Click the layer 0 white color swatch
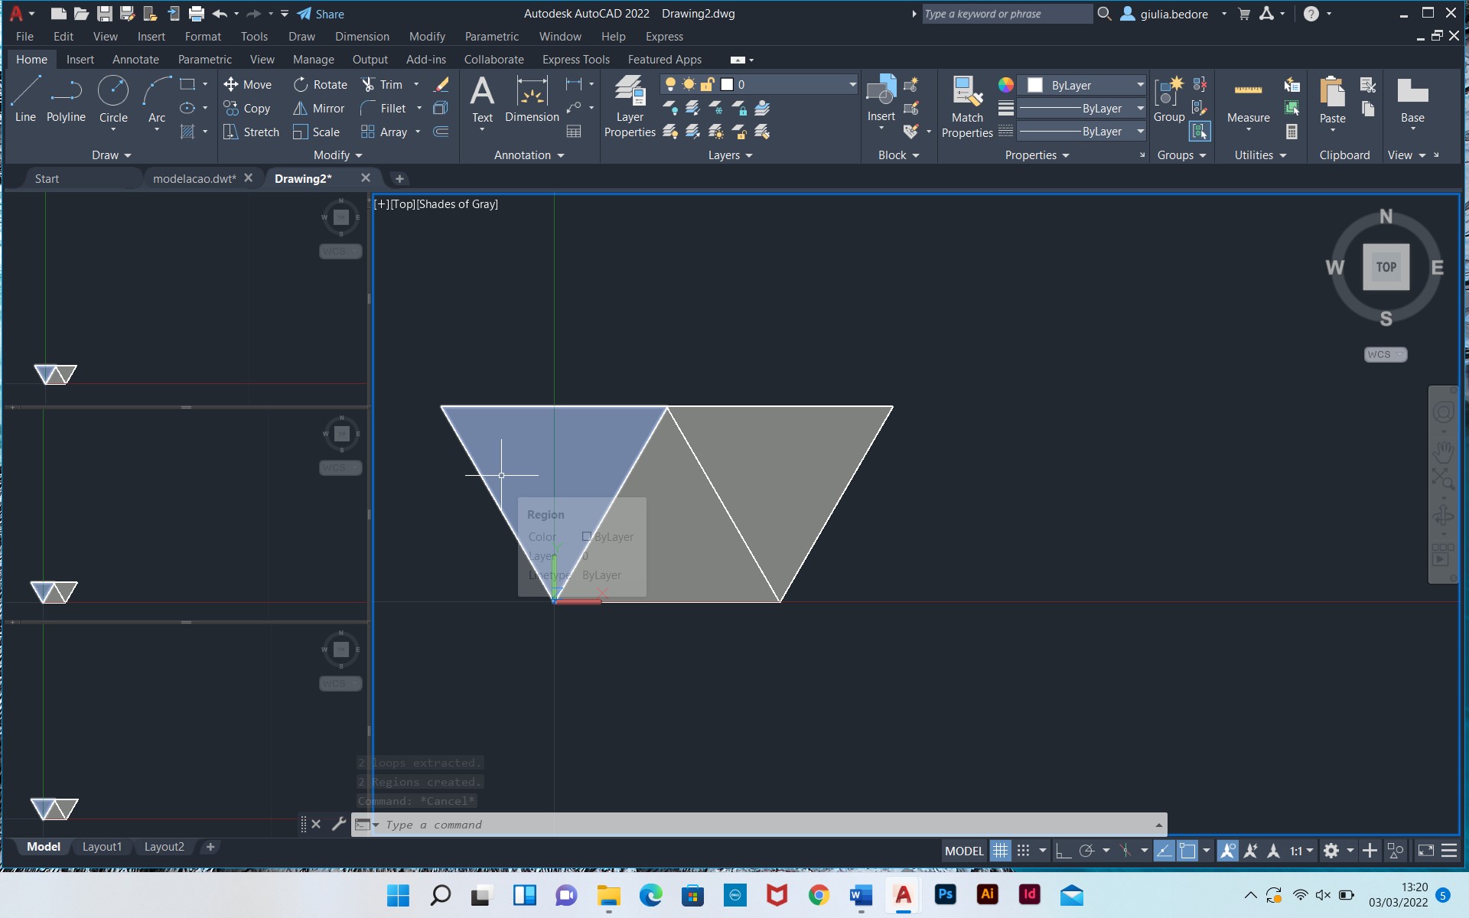This screenshot has width=1469, height=918. coord(727,84)
